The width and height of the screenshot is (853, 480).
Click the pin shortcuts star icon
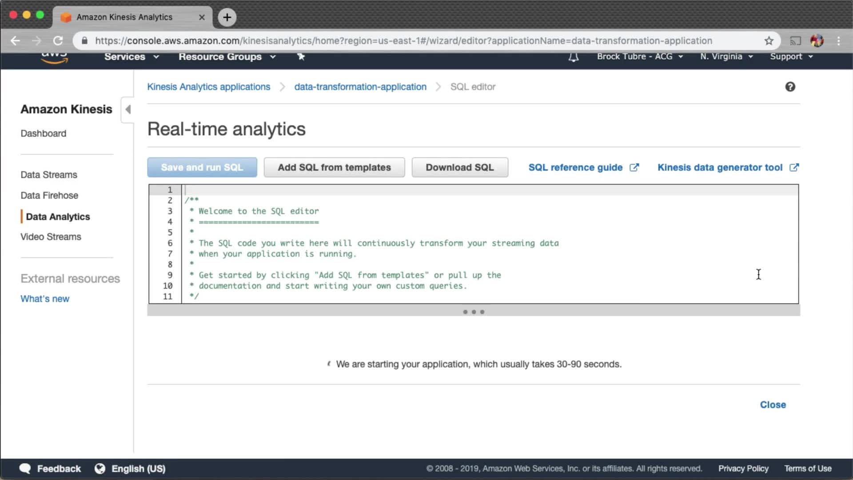point(301,56)
